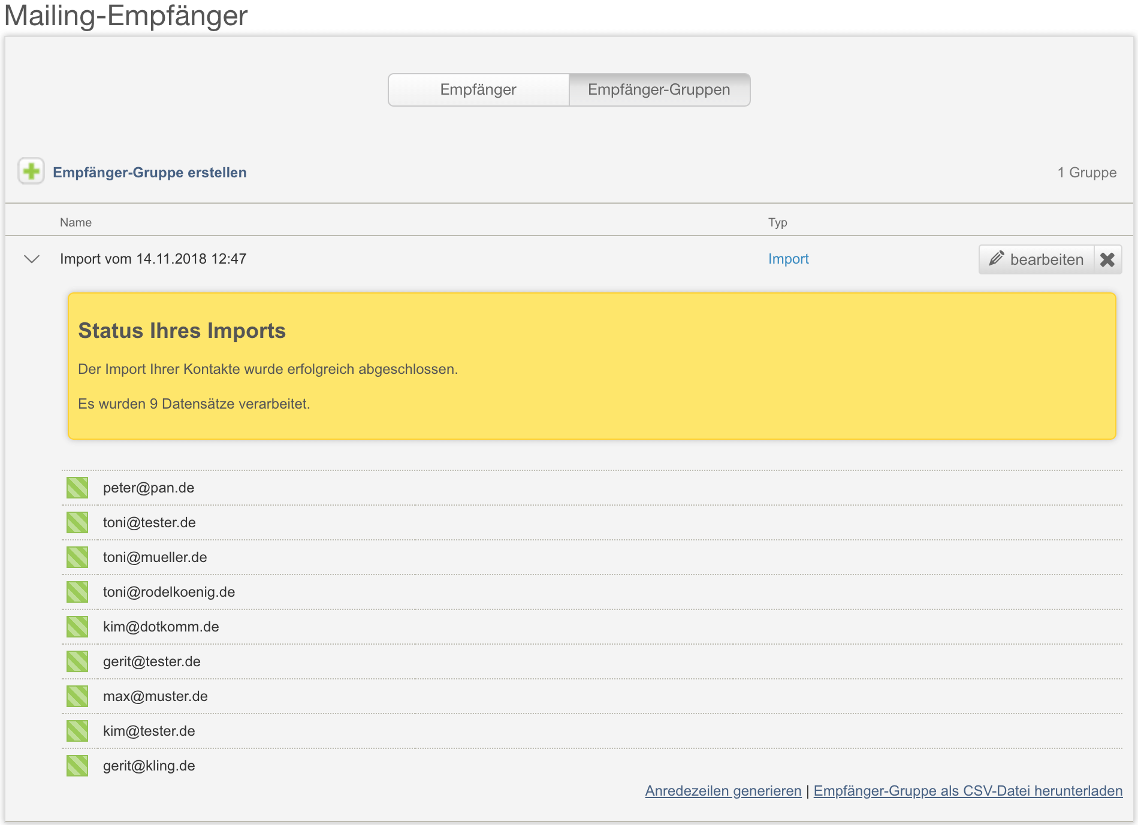The image size is (1138, 825).
Task: Click the delete X icon for the import group
Action: tap(1107, 259)
